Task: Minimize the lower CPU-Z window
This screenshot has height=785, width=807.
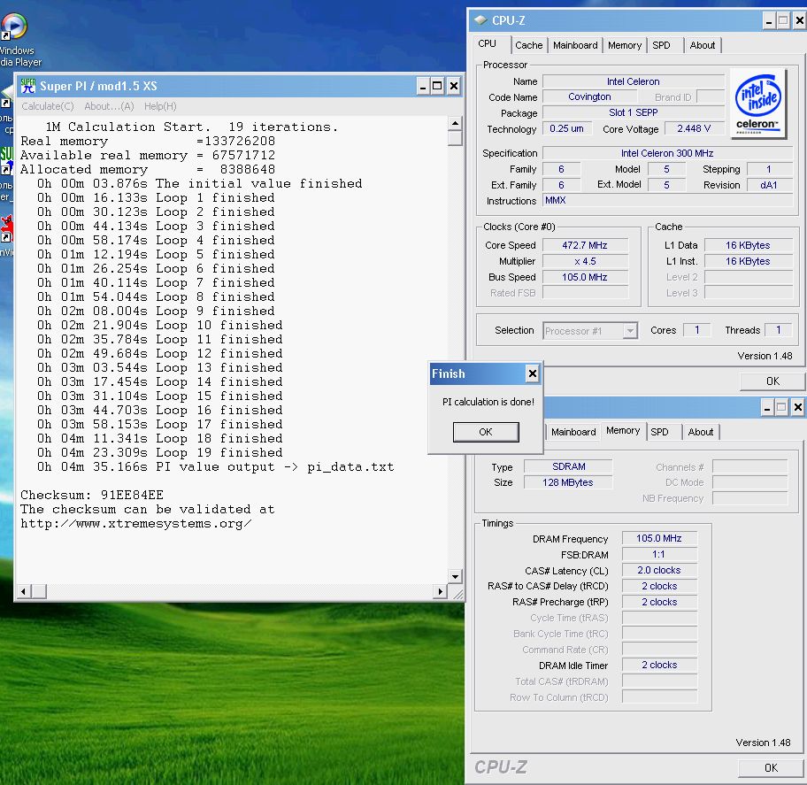Action: [x=767, y=408]
